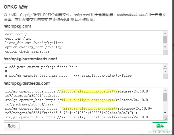Click 'option overlay_root /overlay' line

click(33, 47)
